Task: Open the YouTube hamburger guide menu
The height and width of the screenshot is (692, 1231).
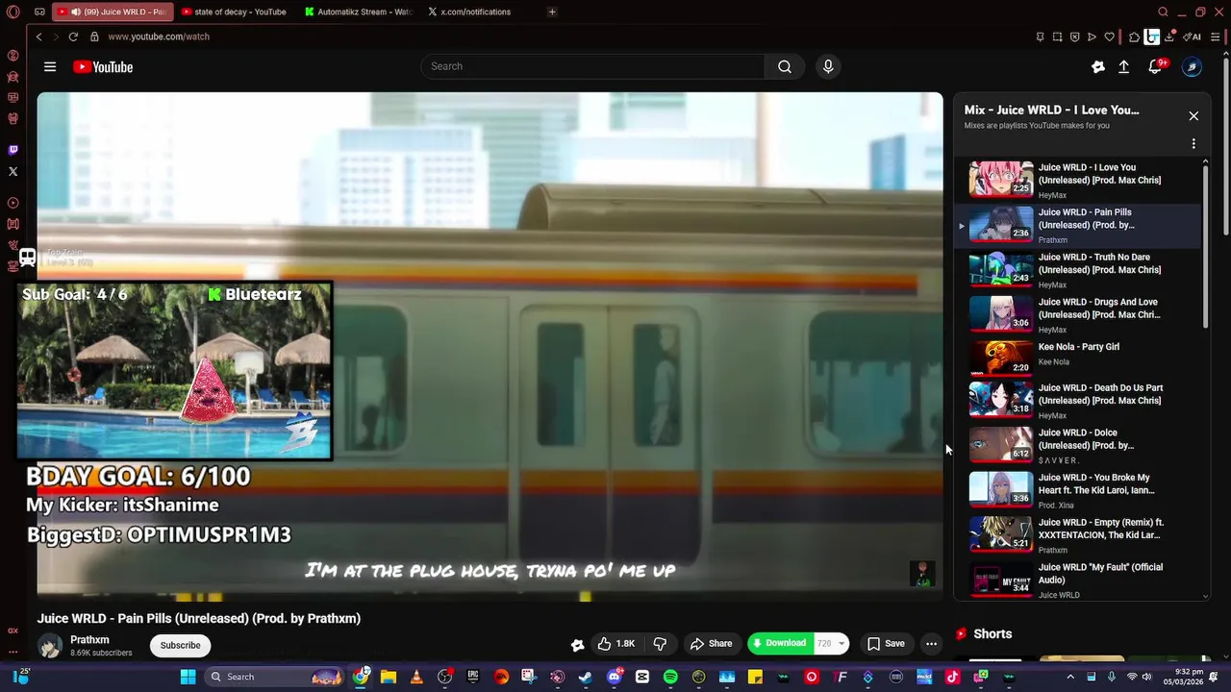Action: point(50,67)
